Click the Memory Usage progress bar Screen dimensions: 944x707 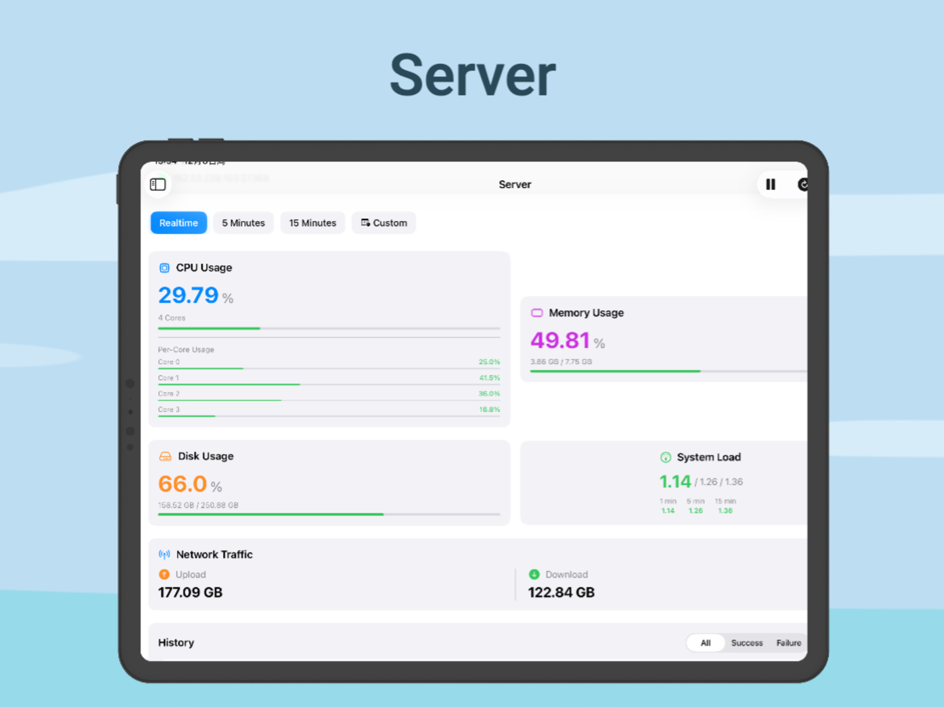[x=668, y=371]
